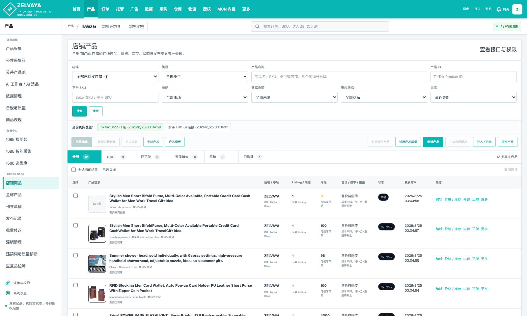Select the Summer shower head row checkbox
Screen dimensions: 527x316
(75, 255)
